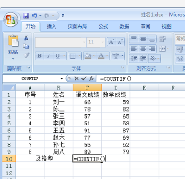Apply cell borders button

click(73, 56)
